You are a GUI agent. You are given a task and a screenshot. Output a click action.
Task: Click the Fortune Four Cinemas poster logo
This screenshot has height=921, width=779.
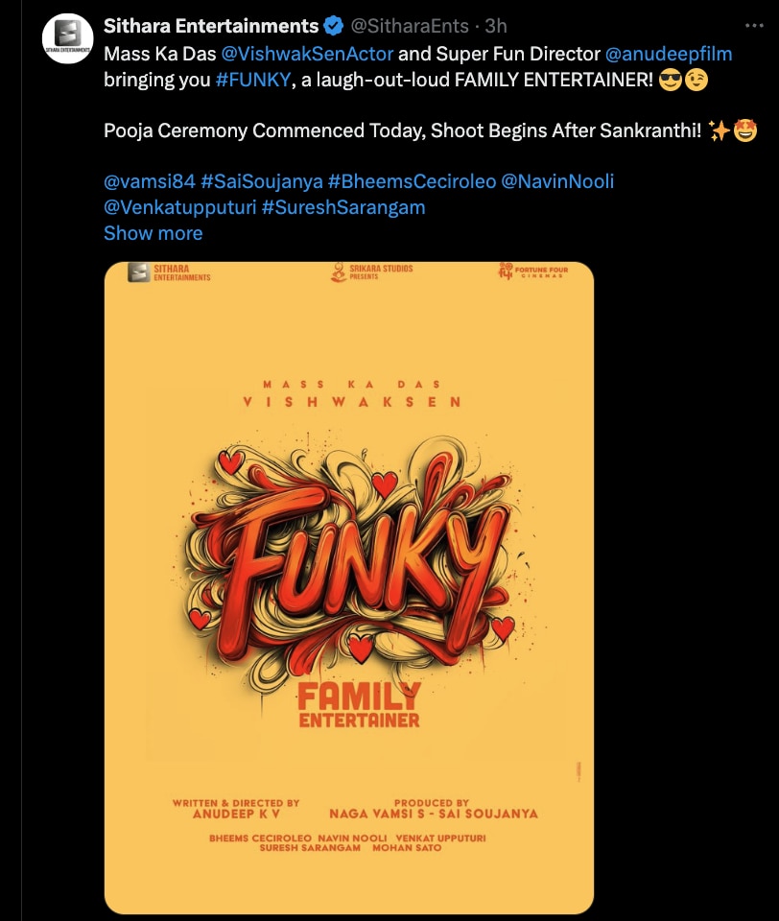(x=532, y=272)
